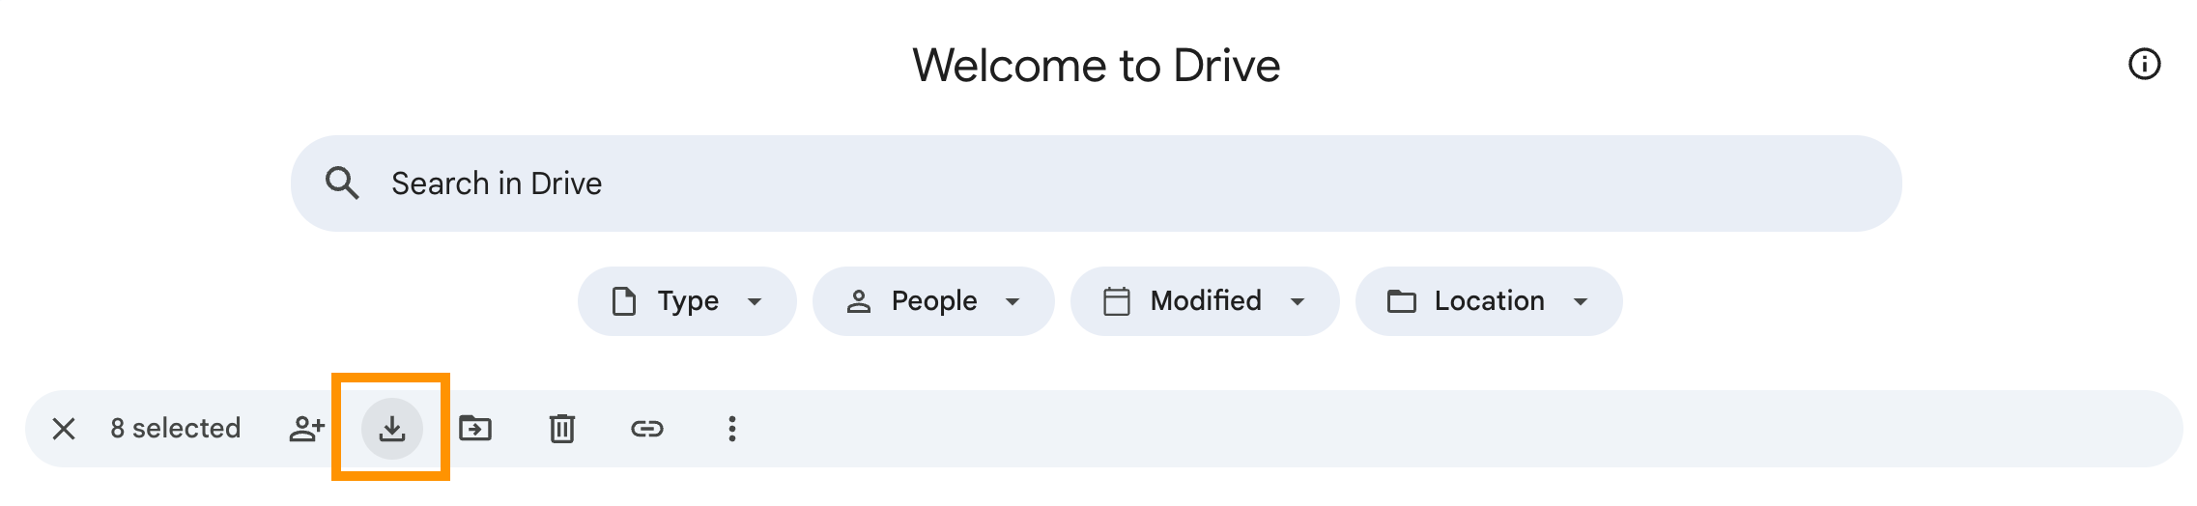This screenshot has width=2197, height=506.
Task: Open more actions three-dot menu
Action: (x=732, y=428)
